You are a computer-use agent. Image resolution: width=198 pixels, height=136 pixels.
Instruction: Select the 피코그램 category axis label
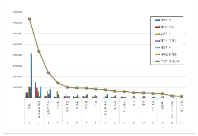coord(181,107)
